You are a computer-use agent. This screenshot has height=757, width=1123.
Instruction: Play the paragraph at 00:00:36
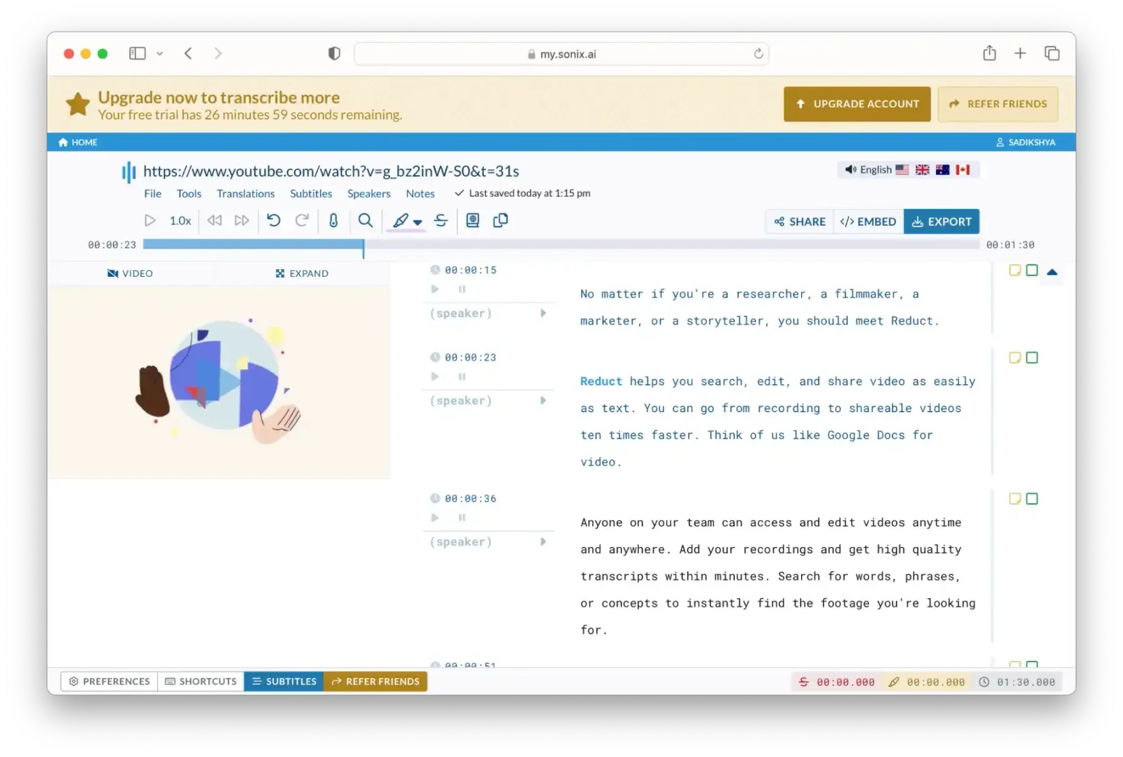[435, 517]
